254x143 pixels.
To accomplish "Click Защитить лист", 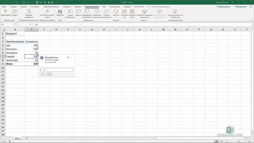I will click(x=124, y=14).
